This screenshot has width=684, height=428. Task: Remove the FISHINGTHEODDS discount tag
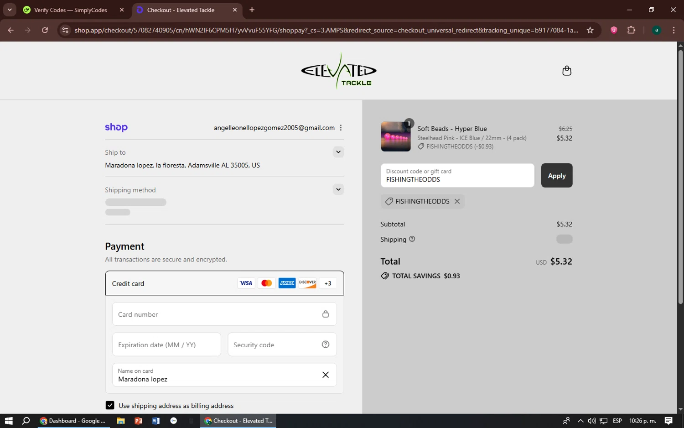457,201
